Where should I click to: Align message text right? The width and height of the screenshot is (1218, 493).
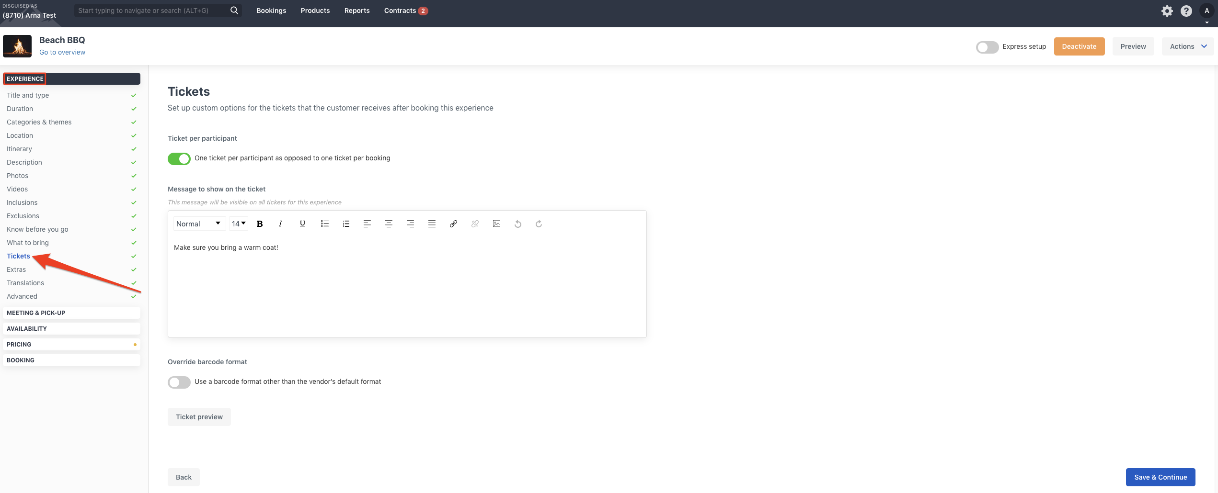410,224
